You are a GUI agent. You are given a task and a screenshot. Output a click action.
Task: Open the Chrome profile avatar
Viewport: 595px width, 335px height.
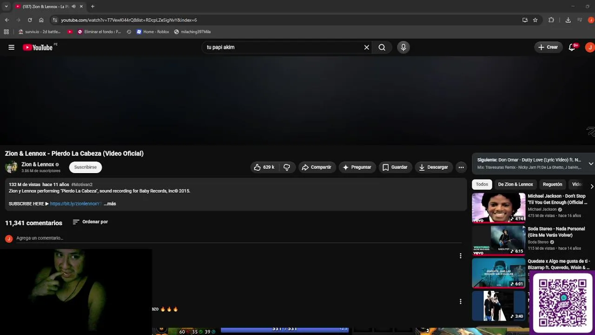click(x=591, y=20)
